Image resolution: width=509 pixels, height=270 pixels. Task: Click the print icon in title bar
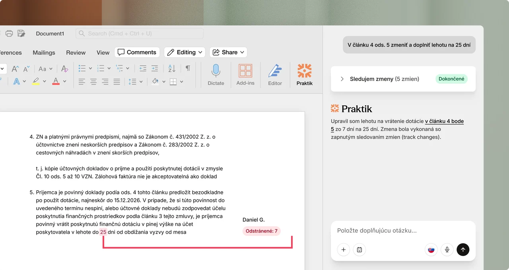[9, 33]
